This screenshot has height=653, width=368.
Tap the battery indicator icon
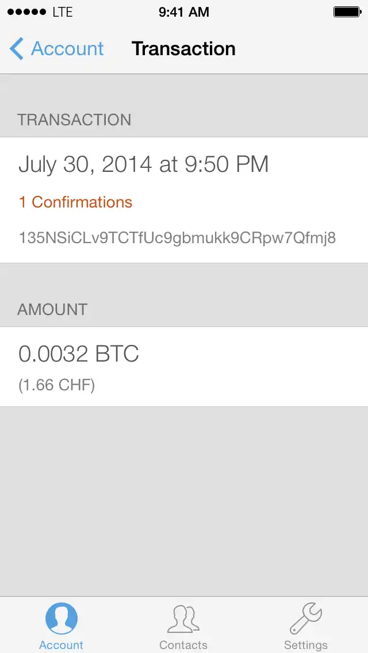[347, 12]
